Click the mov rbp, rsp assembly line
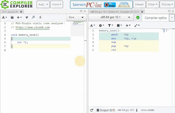 coord(129,38)
